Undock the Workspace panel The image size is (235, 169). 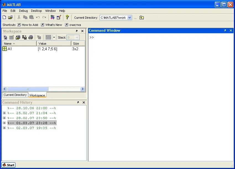[77, 31]
